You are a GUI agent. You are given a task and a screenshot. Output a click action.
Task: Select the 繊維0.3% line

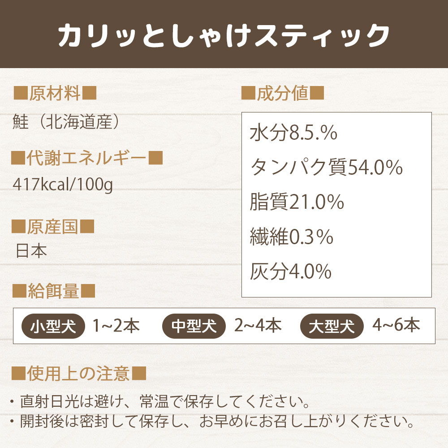(x=292, y=237)
